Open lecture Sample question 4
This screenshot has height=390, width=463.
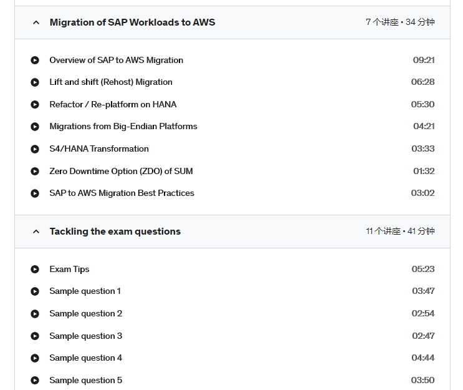(x=86, y=358)
